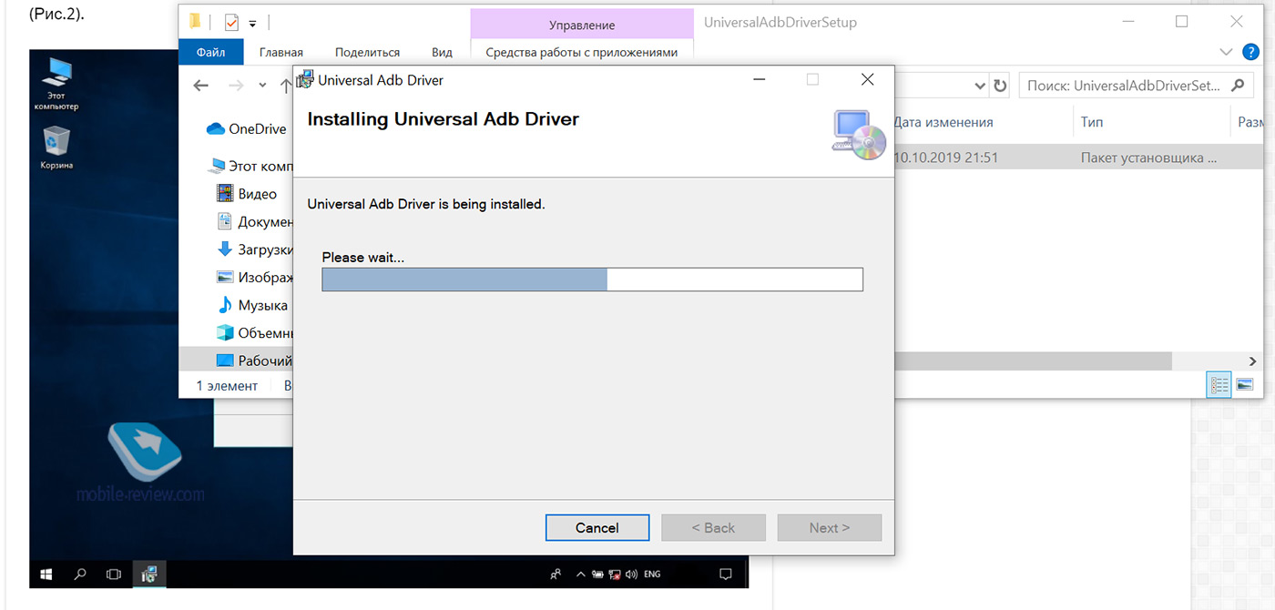The height and width of the screenshot is (610, 1275).
Task: Open the Музыка folder in navigation pane
Action: pyautogui.click(x=251, y=305)
